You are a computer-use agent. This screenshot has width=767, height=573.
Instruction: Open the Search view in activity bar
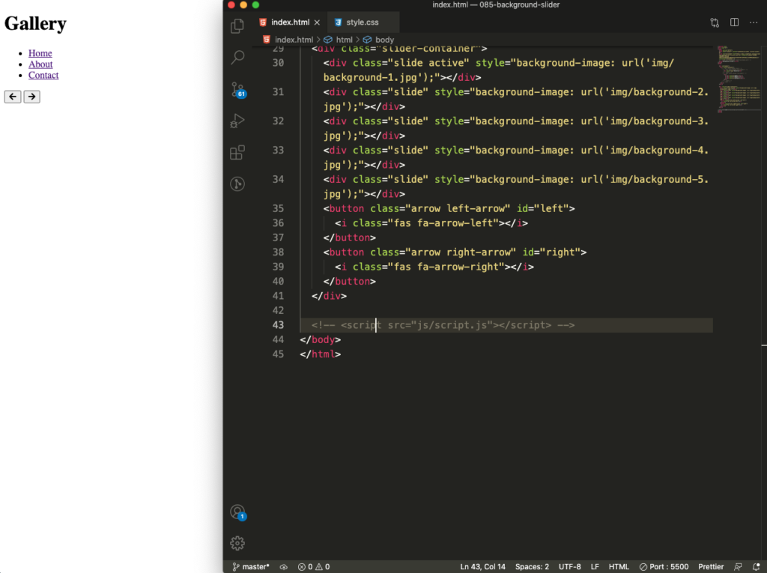click(x=237, y=57)
